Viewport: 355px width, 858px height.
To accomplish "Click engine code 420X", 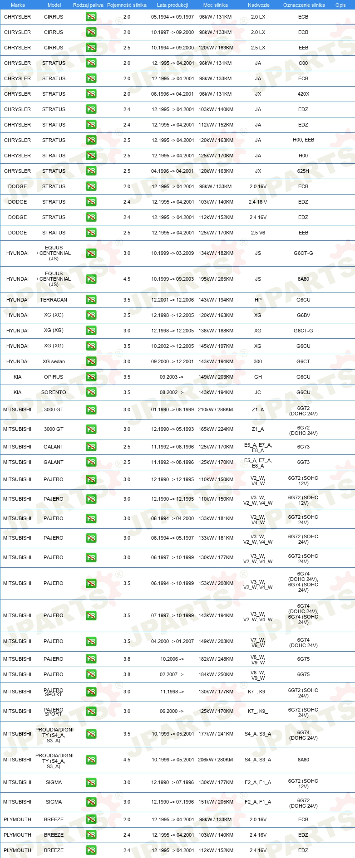I will tap(303, 94).
